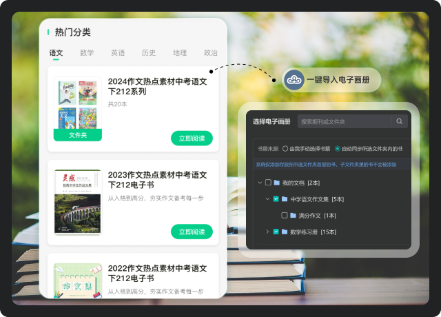Click the 数学练习册 folder icon
The width and height of the screenshot is (441, 317).
pyautogui.click(x=285, y=232)
